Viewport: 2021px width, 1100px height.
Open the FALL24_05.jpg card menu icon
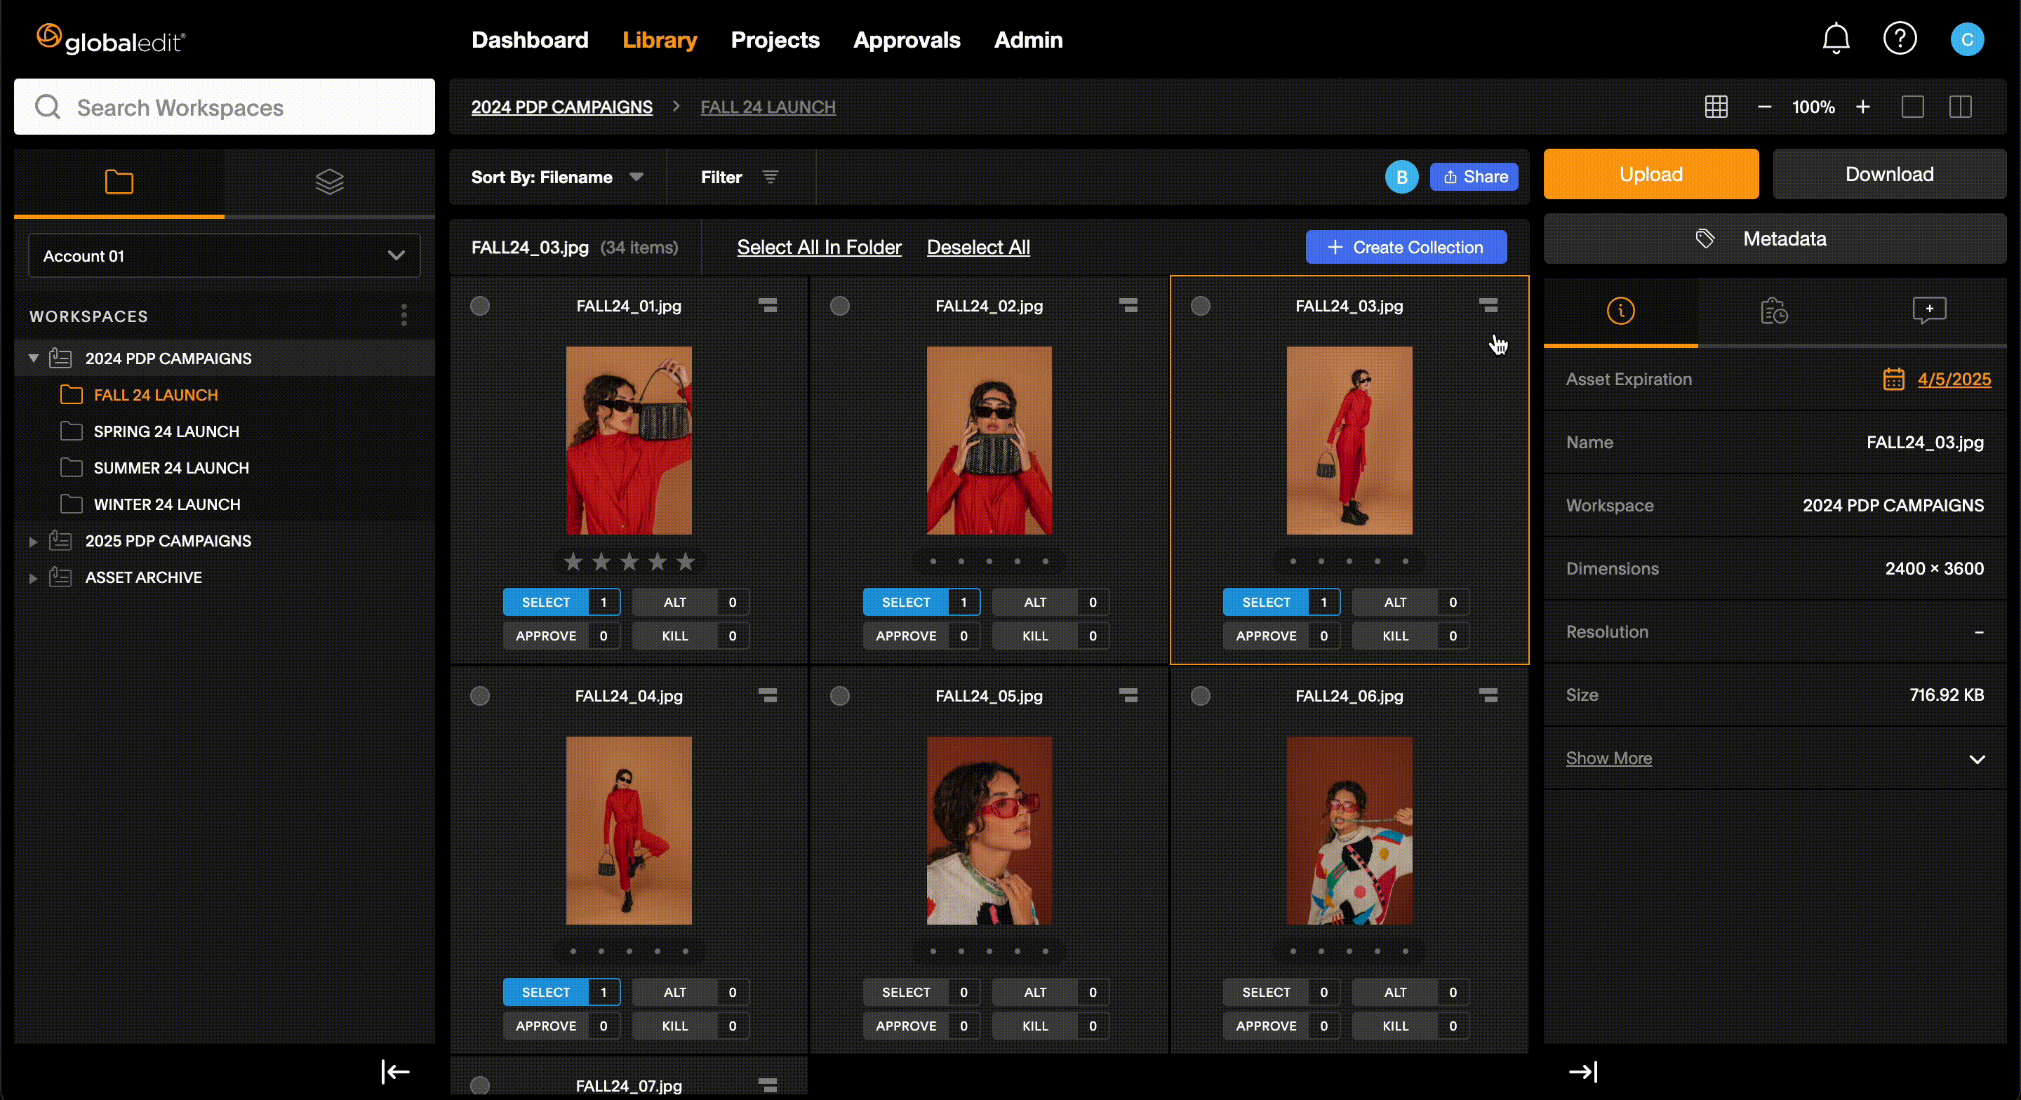1128,695
